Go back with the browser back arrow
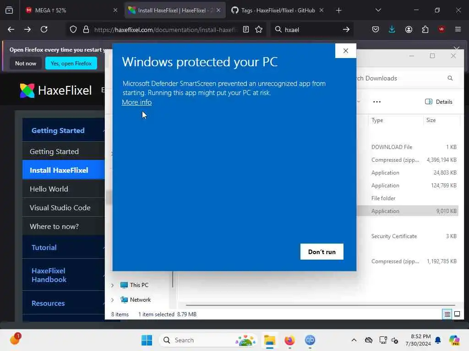Screen dimensions: 469x351 tap(11, 29)
